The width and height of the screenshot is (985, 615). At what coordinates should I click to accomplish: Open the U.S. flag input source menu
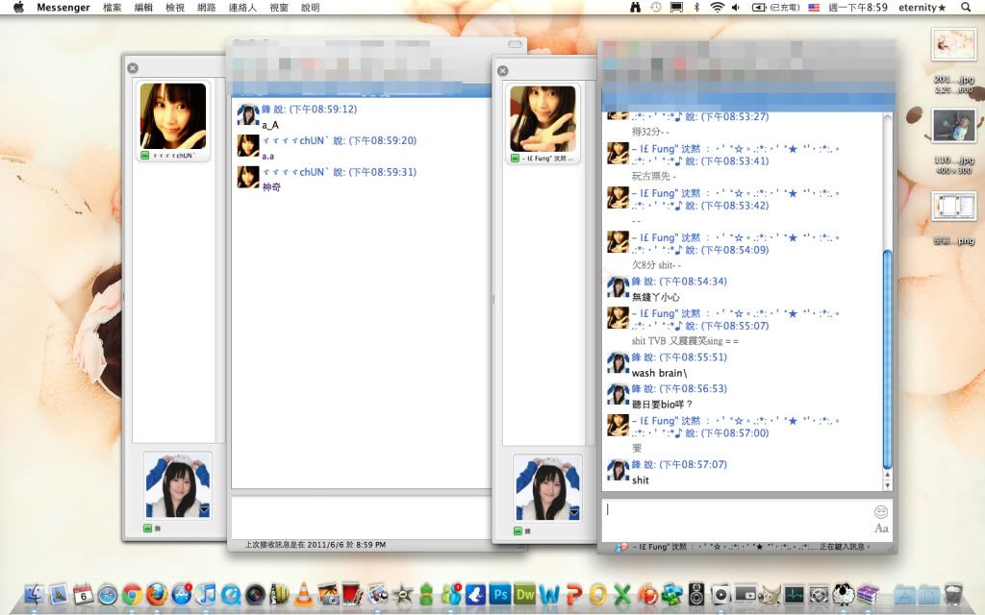[x=814, y=8]
